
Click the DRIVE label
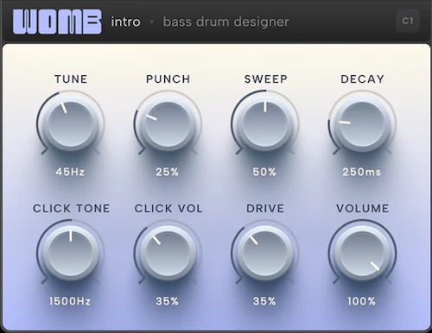(265, 209)
